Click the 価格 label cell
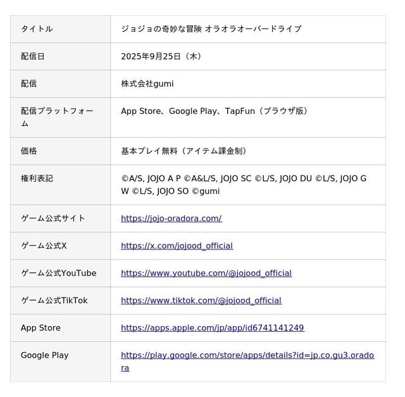Screen dimensions: 405x397 coord(61,151)
